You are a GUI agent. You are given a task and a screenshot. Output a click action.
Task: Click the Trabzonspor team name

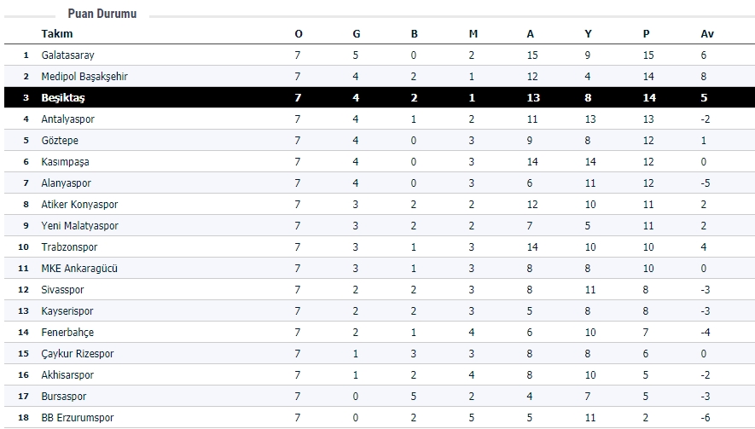point(67,247)
